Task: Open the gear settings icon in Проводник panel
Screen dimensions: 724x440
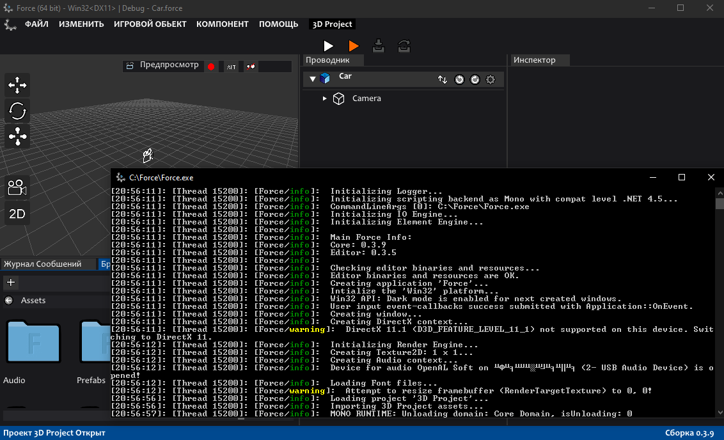Action: coord(490,79)
